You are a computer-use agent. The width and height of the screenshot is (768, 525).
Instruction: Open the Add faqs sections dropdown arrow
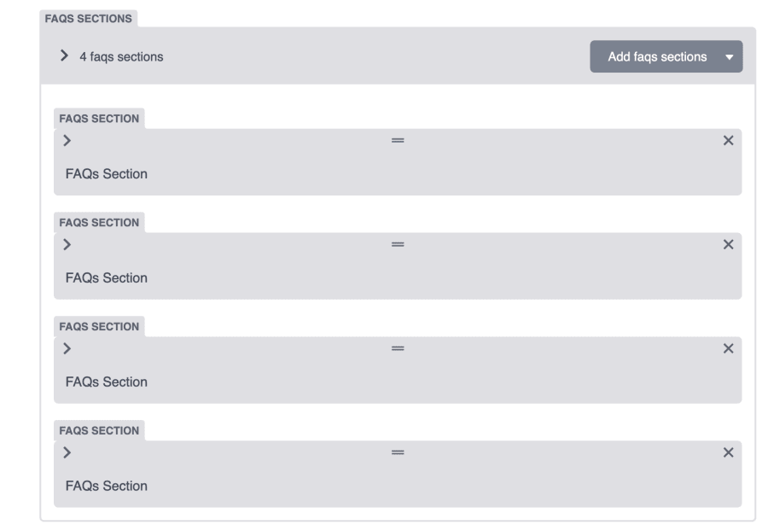coord(730,57)
